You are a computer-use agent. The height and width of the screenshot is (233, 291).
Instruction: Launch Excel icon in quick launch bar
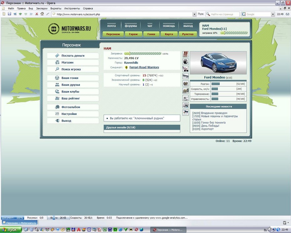tap(105, 230)
